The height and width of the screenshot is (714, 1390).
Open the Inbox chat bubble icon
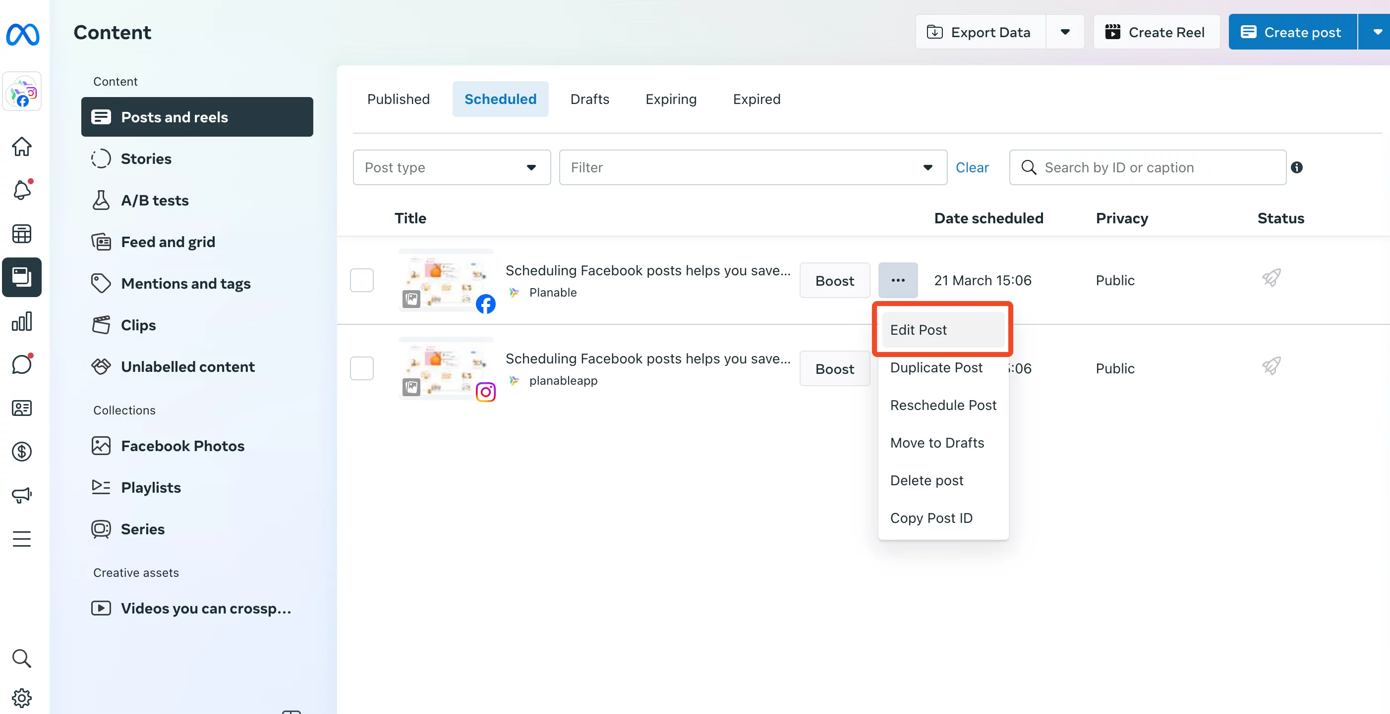coord(22,364)
